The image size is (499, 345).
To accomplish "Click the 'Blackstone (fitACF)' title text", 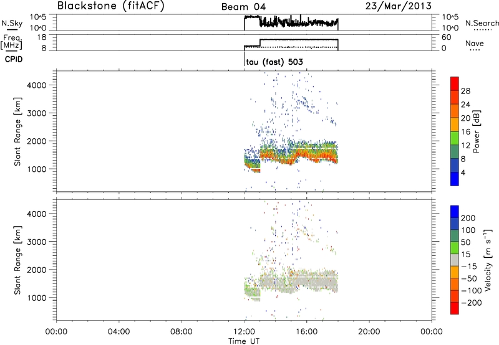I will click(x=111, y=6).
